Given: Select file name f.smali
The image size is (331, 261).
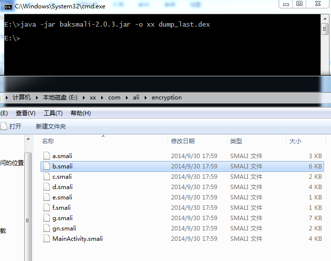Looking at the screenshot, I should (x=61, y=207).
